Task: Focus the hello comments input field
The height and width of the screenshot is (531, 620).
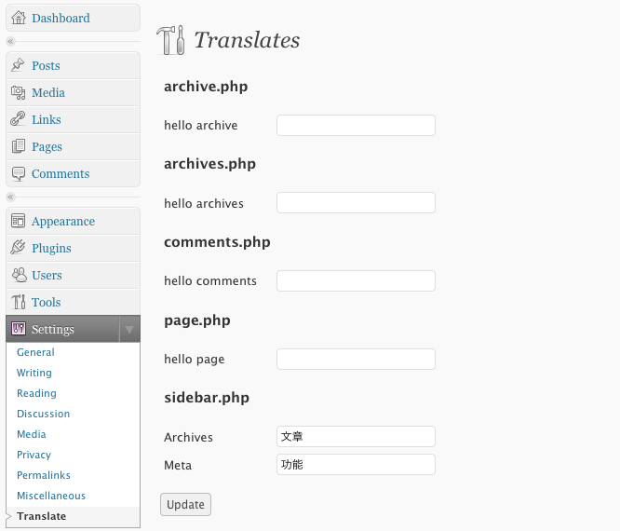Action: 356,281
